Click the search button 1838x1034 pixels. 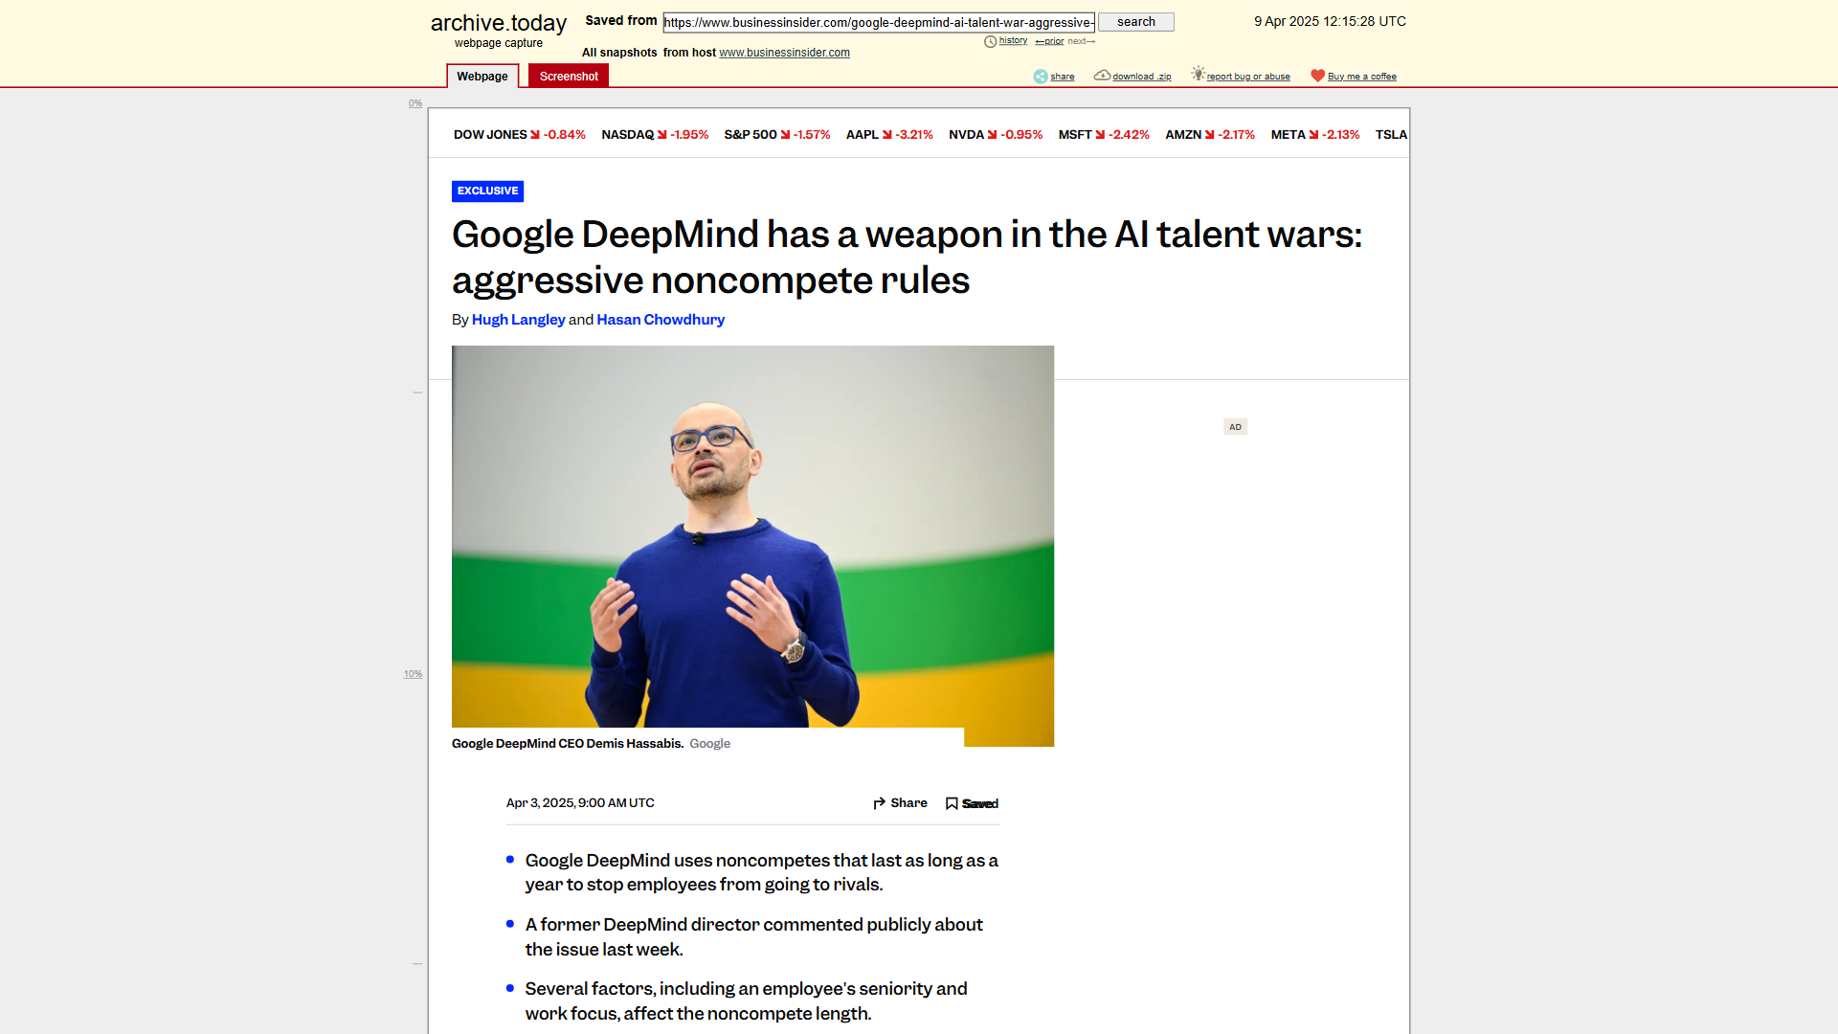tap(1136, 22)
